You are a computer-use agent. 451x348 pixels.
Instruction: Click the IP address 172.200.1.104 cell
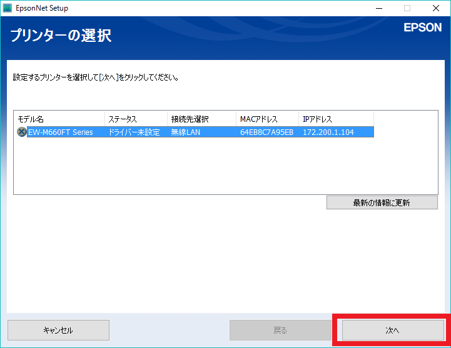[x=328, y=132]
